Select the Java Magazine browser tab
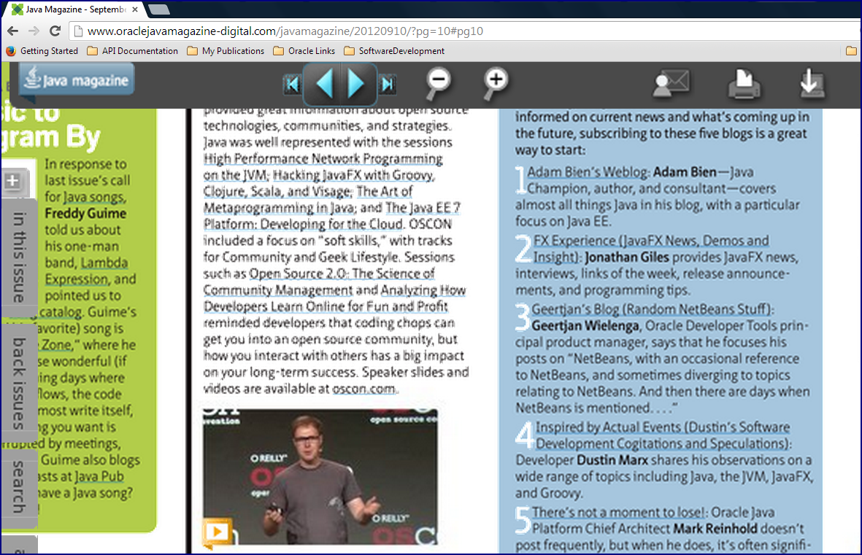 [x=74, y=9]
